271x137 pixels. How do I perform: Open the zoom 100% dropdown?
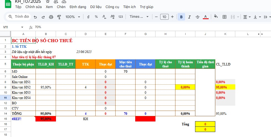[x=72, y=17]
